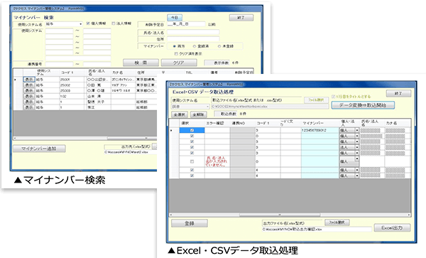The width and height of the screenshot is (426, 258).
Task: Click the 氏名・法人名 search field
Action: (x=193, y=33)
